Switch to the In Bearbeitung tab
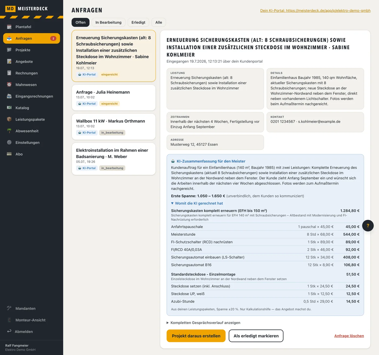 coord(108,22)
